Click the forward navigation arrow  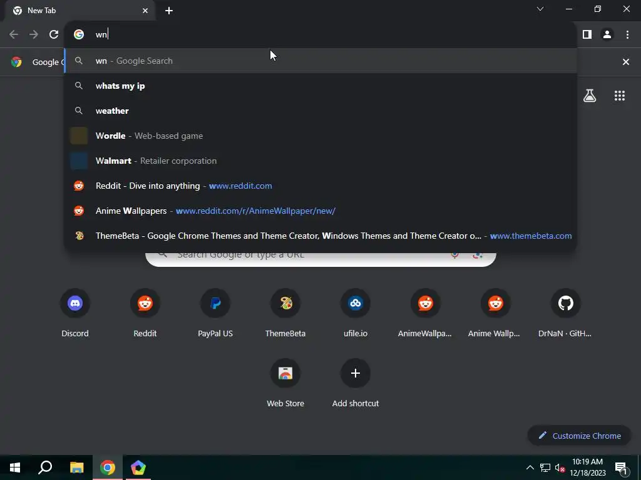point(34,35)
